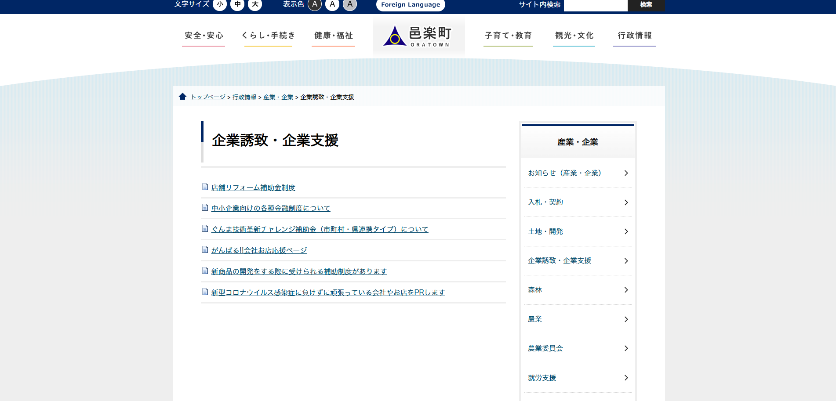836x401 pixels.
Task: Open 企業誘致・企業支援 in sidebar
Action: 578,261
